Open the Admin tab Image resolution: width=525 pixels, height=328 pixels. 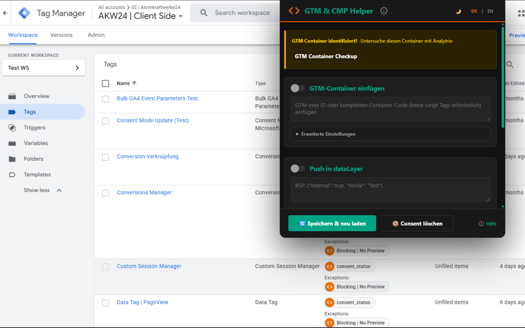[x=96, y=35]
